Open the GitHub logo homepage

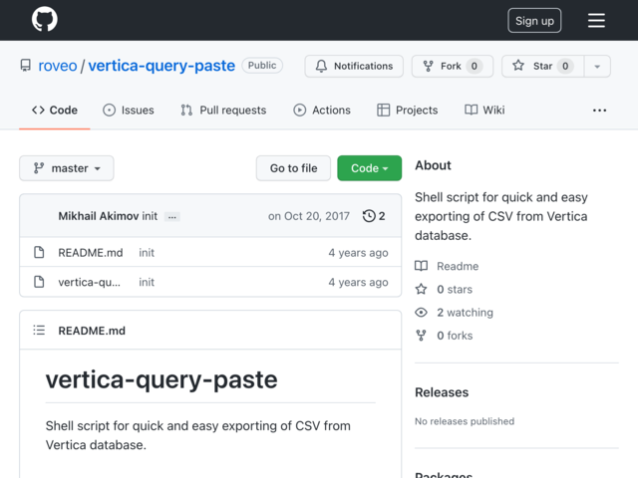click(x=44, y=19)
